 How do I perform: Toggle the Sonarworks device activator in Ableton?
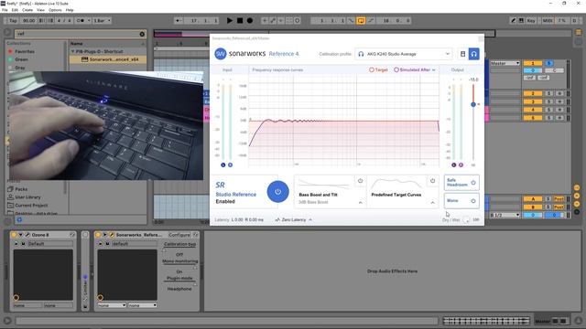(98, 235)
